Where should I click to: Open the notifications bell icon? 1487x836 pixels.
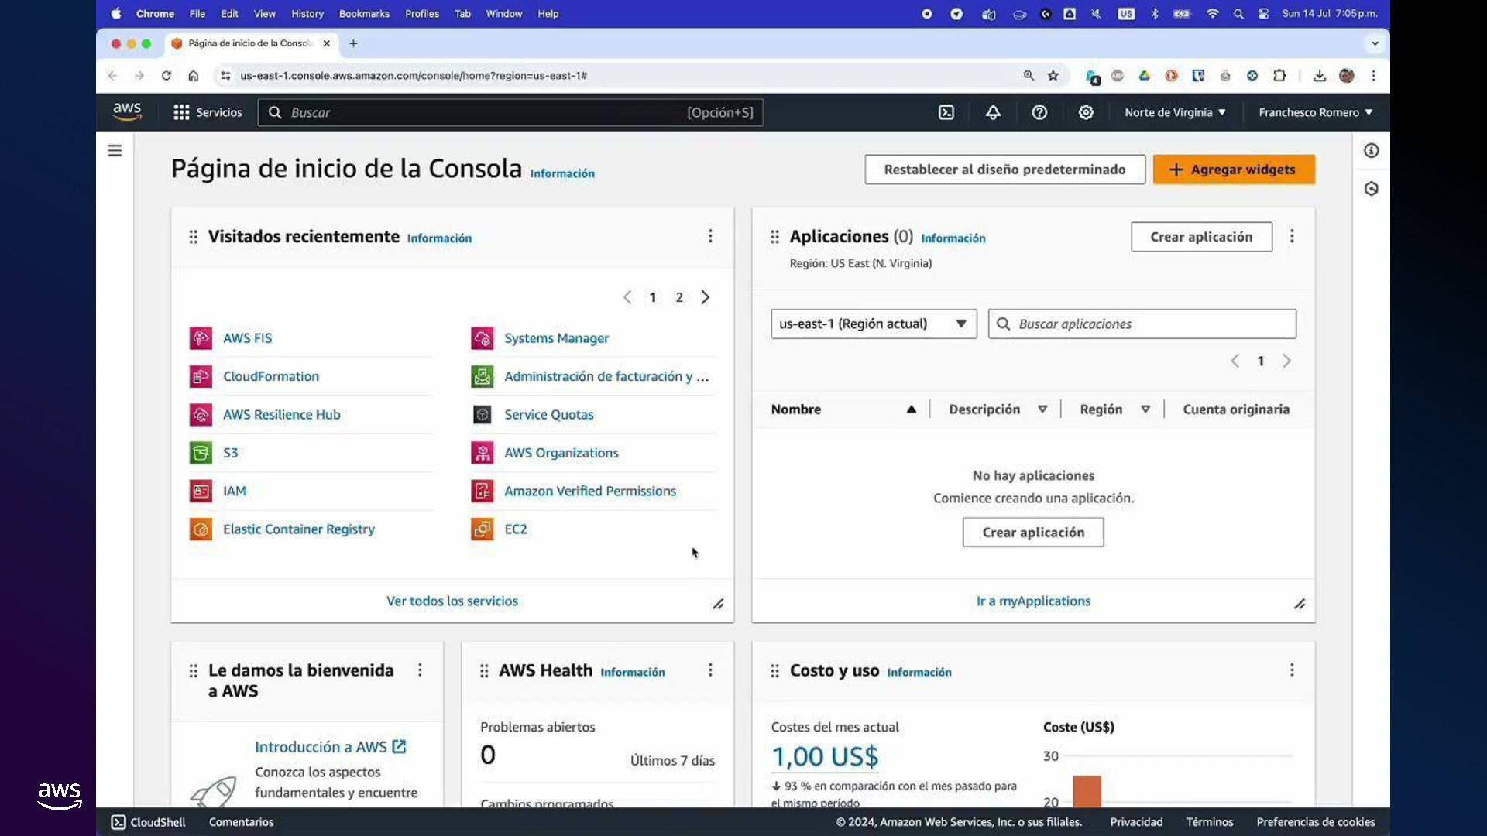click(x=993, y=112)
